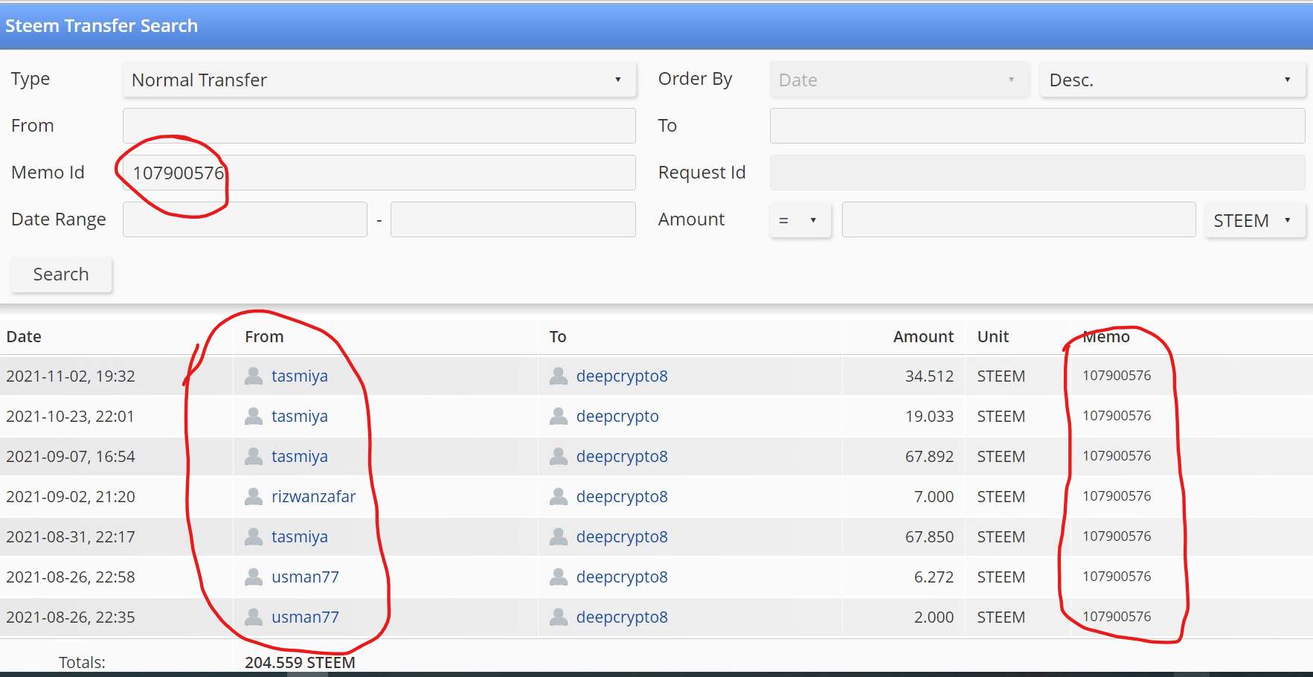
Task: Open usman77 link in the 22:35 row
Action: pyautogui.click(x=305, y=617)
